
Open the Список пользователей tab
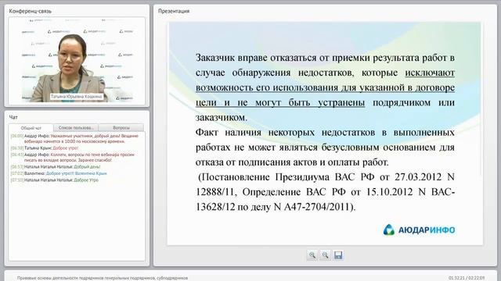click(x=76, y=128)
